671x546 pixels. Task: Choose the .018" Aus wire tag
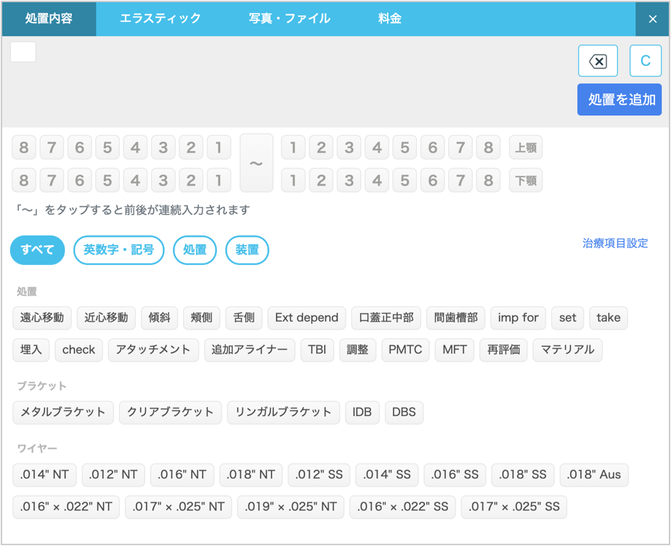click(593, 475)
